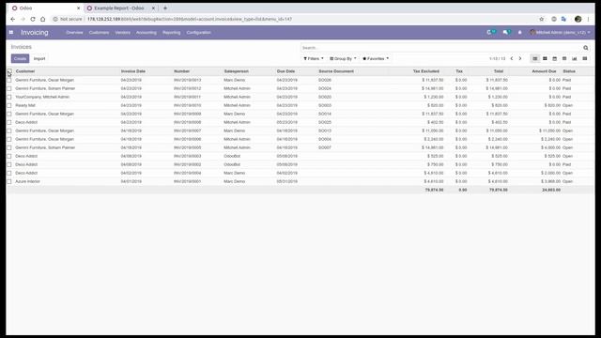Select checkbox for invoice INV/2019/0013

(x=9, y=80)
